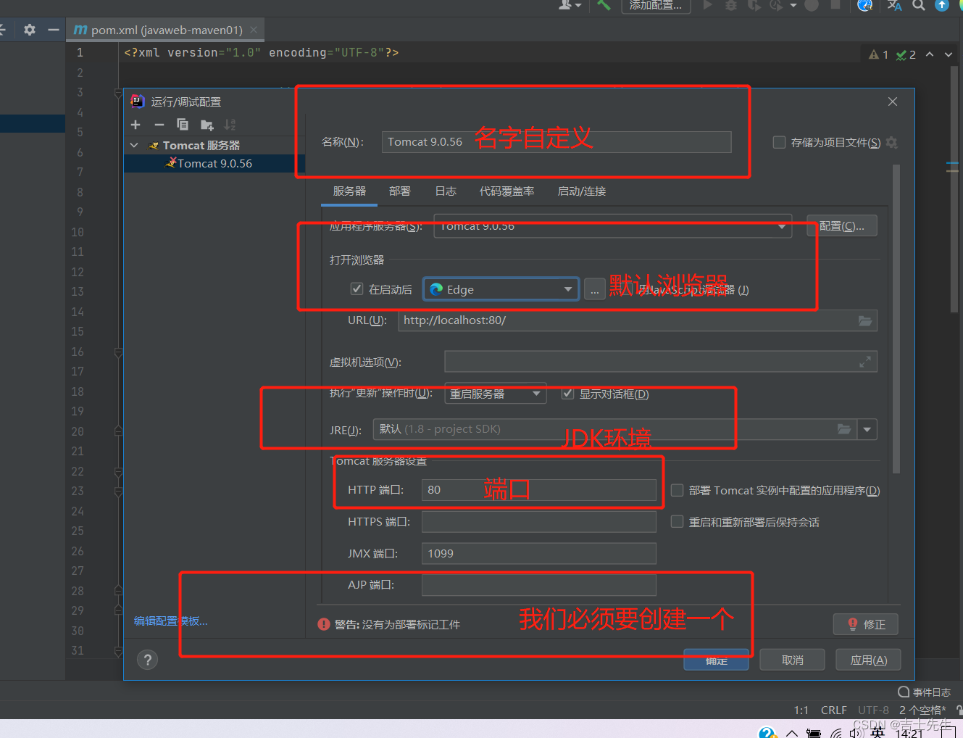Toggle 存储为项目文件 checkbox
963x738 pixels.
[780, 142]
